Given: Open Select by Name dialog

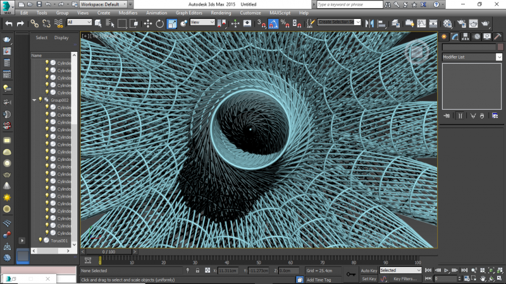Looking at the screenshot, I should (x=109, y=23).
